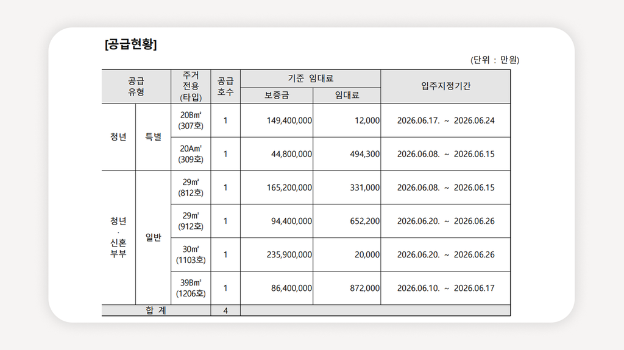The image size is (624, 350).
Task: Select the 일반 supply type cell
Action: click(153, 238)
